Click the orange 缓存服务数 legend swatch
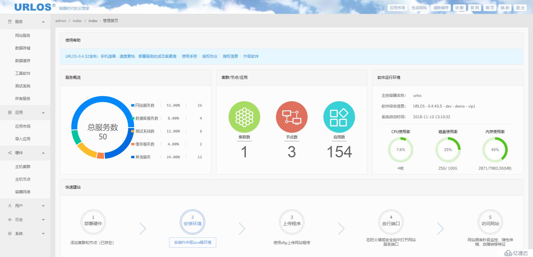The height and width of the screenshot is (257, 533). [x=133, y=144]
